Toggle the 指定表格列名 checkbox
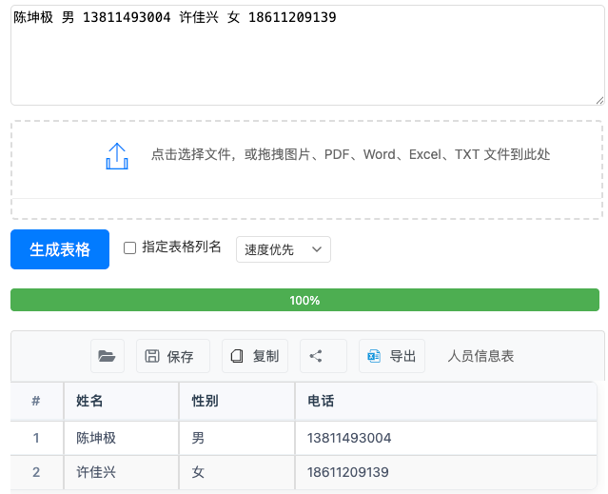The width and height of the screenshot is (608, 494). (x=129, y=247)
